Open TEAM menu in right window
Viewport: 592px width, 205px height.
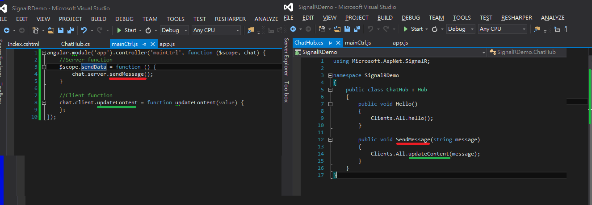pyautogui.click(x=437, y=18)
